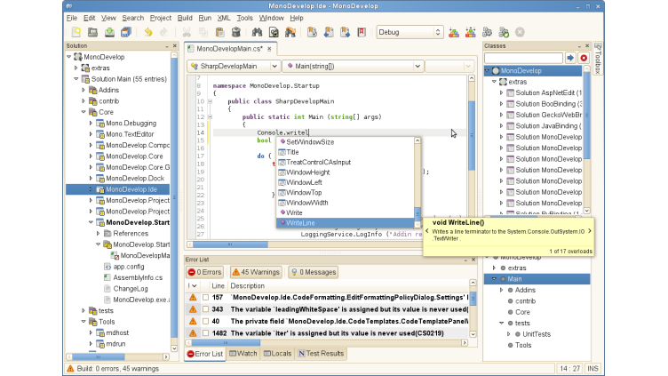Switch to the Locals tab
This screenshot has height=376, width=668.
(x=277, y=354)
